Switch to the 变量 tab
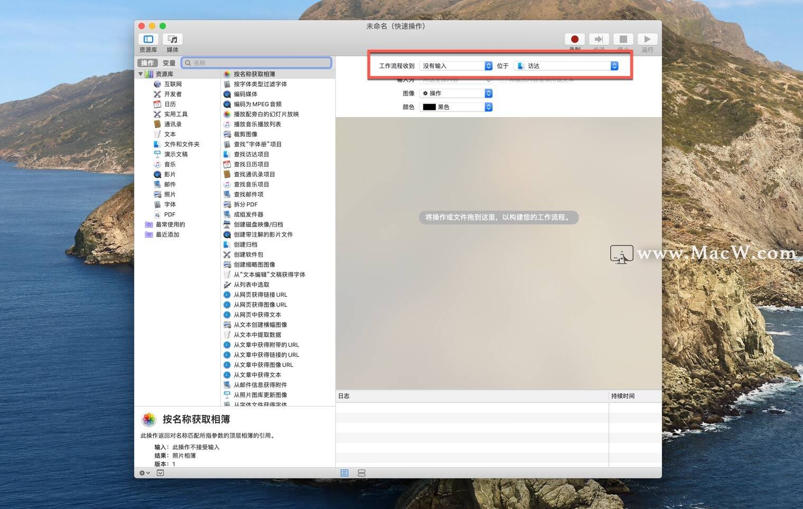 click(169, 63)
